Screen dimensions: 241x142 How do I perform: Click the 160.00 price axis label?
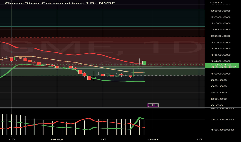pyautogui.click(x=220, y=55)
